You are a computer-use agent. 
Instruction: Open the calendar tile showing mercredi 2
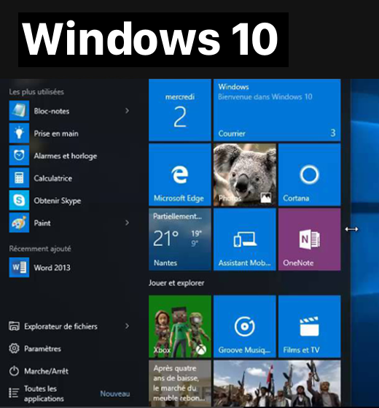[x=180, y=110]
